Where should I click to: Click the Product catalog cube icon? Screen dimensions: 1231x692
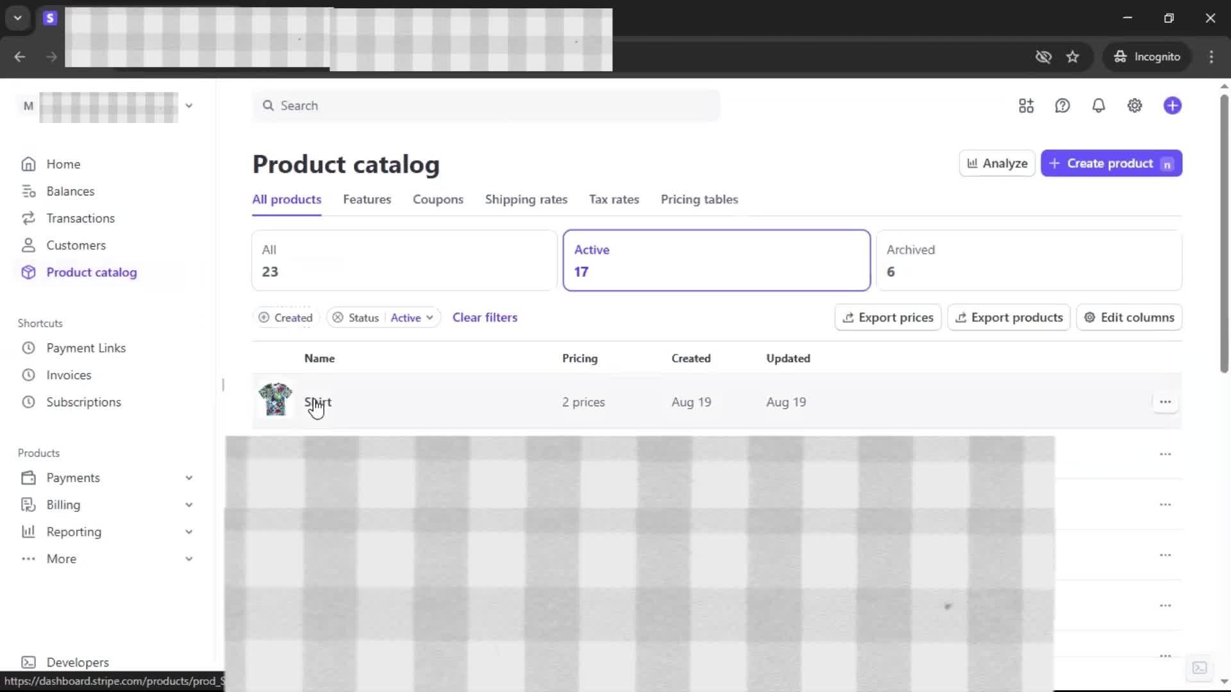[28, 272]
